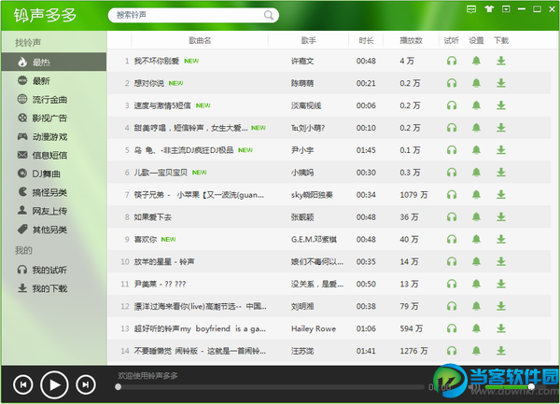The height and width of the screenshot is (404, 560).
Task: Open the feedback message icon in title bar
Action: point(471,9)
